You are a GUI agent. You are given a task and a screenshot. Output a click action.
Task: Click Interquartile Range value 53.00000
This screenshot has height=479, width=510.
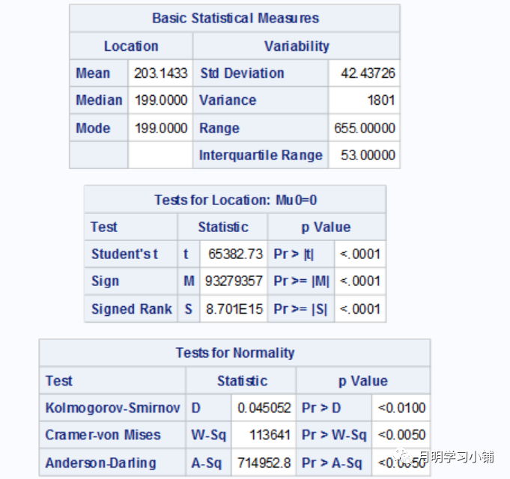[368, 155]
